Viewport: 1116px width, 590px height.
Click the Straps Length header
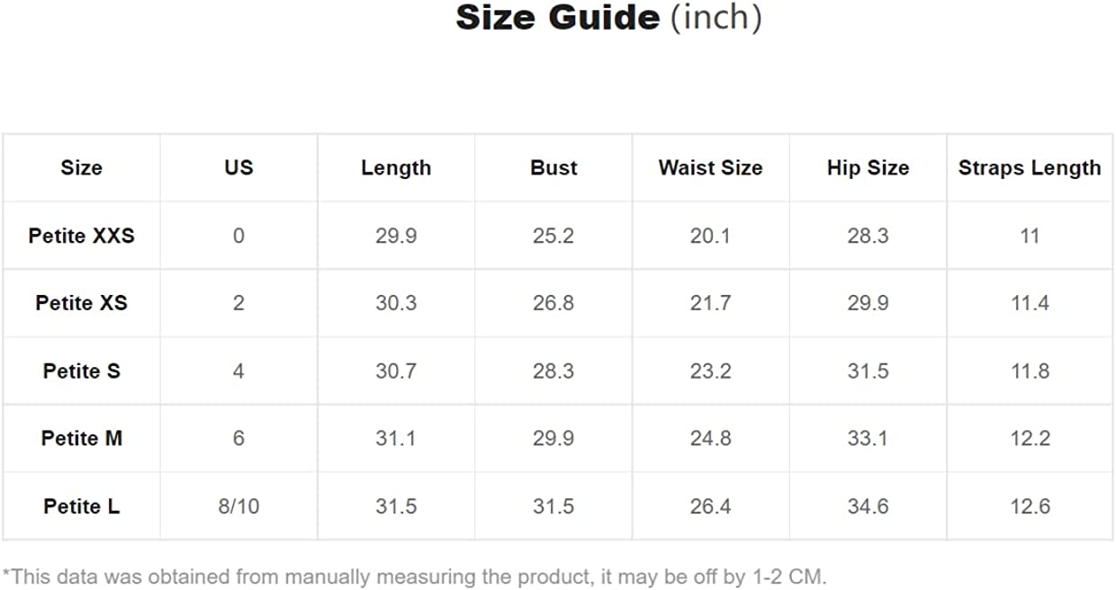[1030, 167]
